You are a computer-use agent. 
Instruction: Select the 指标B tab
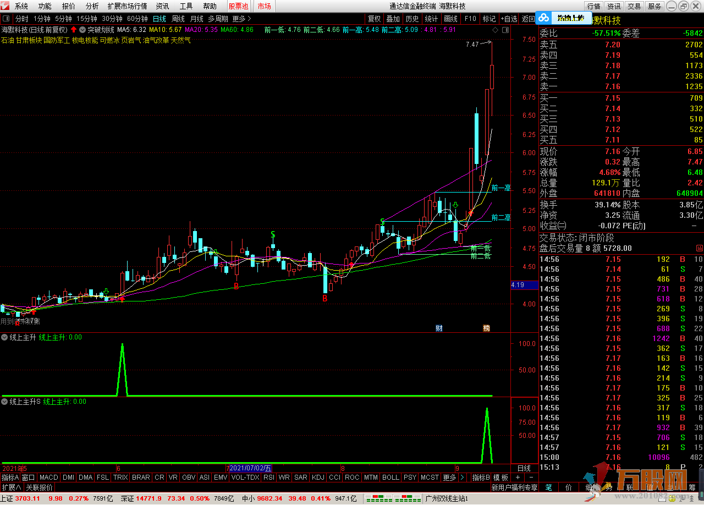pos(481,477)
